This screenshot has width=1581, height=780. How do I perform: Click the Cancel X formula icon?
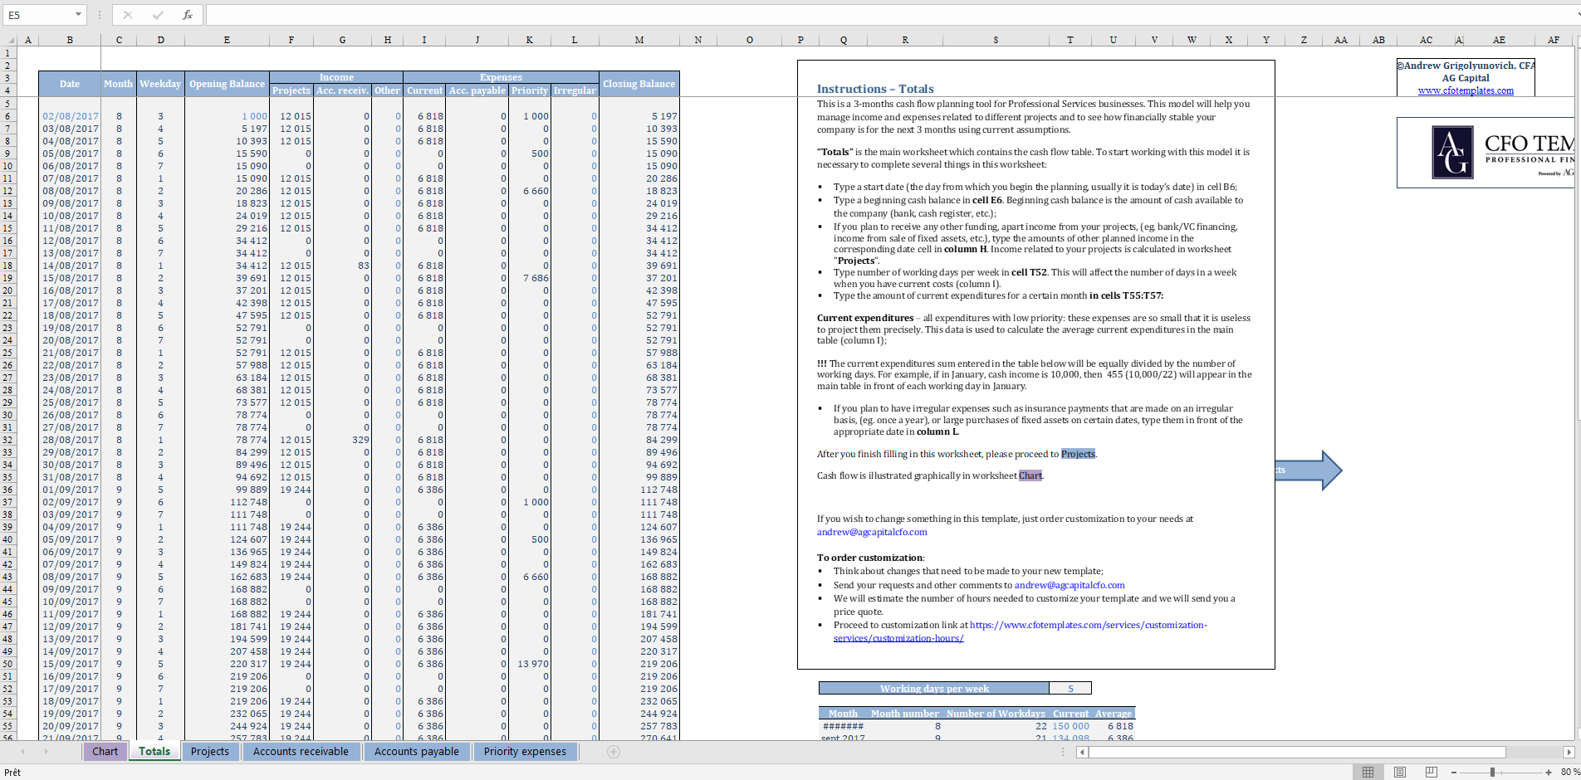128,15
